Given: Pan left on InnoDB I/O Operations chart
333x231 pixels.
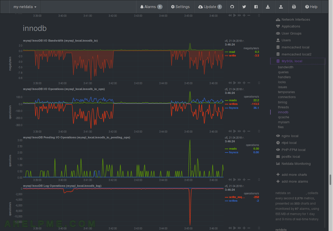Looking at the screenshot, I should point(230,131).
